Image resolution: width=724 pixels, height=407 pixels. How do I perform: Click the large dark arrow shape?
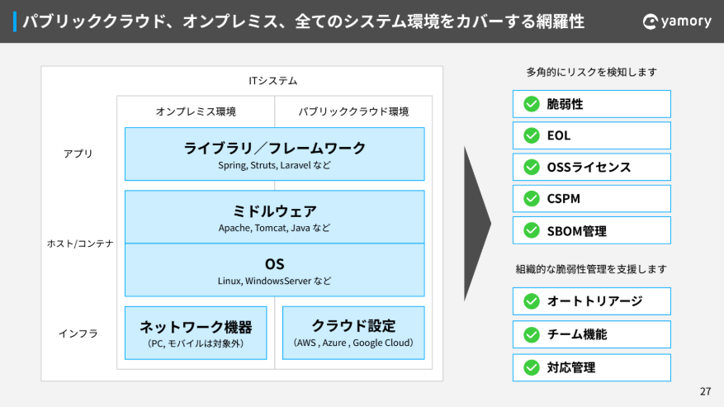[x=475, y=223]
